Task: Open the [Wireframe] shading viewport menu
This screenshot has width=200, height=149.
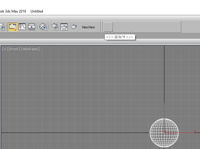Action: coord(30,49)
